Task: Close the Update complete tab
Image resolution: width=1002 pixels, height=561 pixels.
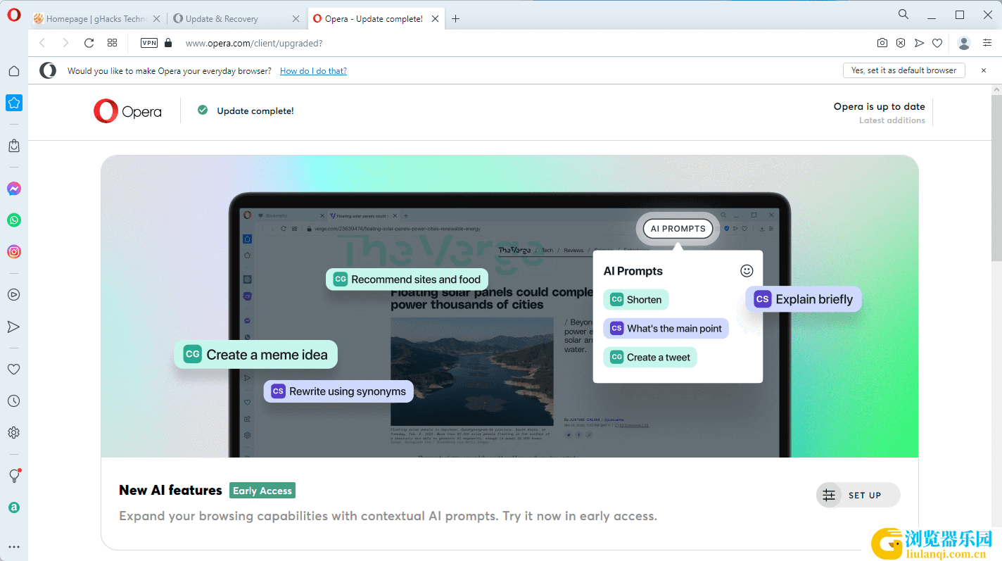Action: coord(436,19)
